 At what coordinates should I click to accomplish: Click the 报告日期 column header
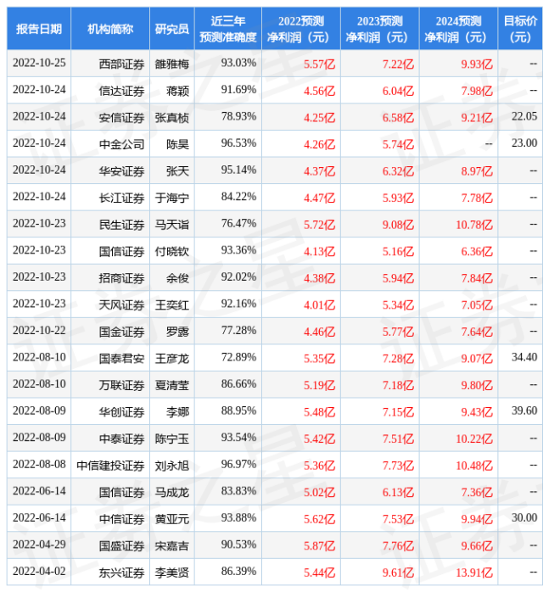[39, 29]
